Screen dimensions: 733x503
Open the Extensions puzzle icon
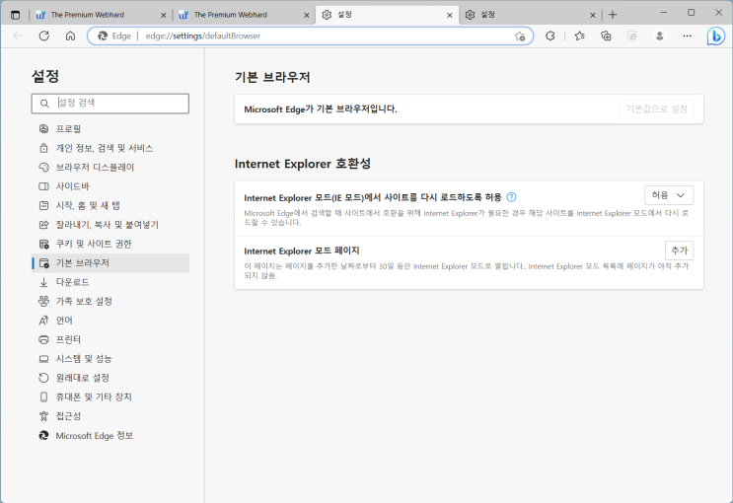click(550, 36)
